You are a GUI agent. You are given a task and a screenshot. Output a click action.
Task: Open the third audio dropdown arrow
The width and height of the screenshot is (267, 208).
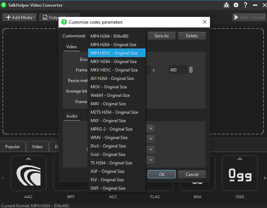pos(150,150)
